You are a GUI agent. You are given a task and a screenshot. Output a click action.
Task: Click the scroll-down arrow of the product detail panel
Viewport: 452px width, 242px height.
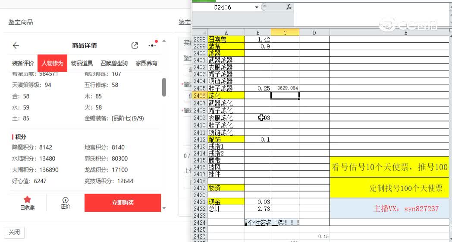click(164, 208)
